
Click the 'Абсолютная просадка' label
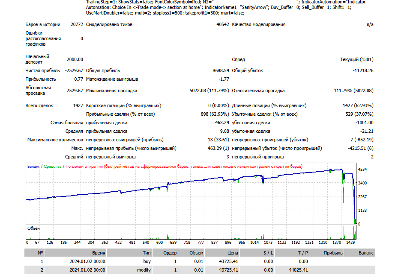pyautogui.click(x=38, y=91)
